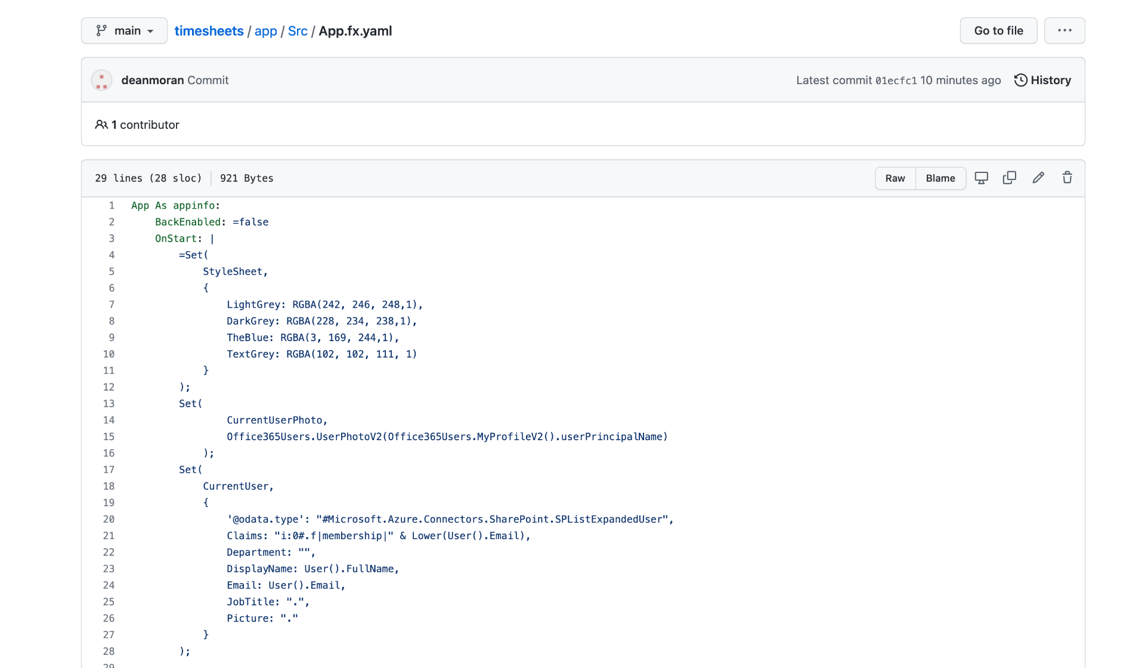Click the 'Email: User().Email,' line
The image size is (1145, 668).
click(286, 586)
